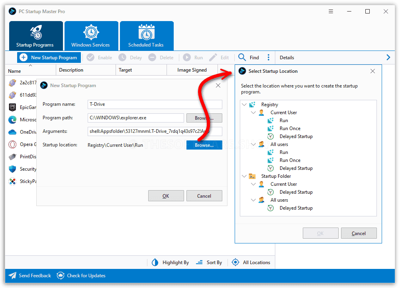Select Delayed Startup under Startup Folder All users

point(296,208)
